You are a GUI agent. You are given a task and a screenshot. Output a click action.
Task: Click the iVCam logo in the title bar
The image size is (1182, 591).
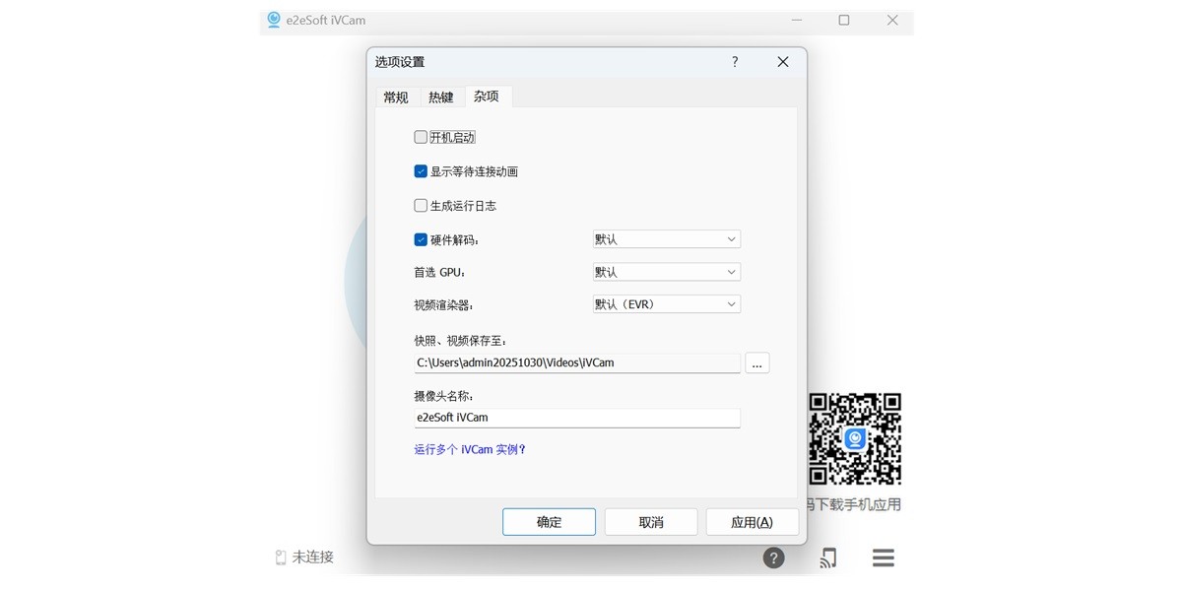273,20
